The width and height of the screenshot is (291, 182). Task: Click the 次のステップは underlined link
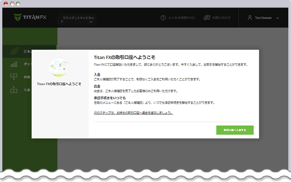(x=133, y=113)
